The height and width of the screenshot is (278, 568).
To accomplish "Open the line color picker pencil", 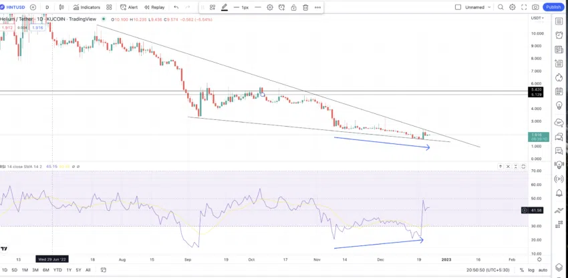I will pos(225,7).
